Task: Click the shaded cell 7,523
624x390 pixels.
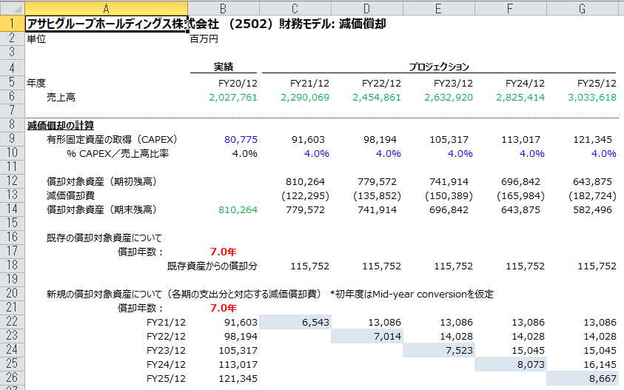Action: [439, 350]
